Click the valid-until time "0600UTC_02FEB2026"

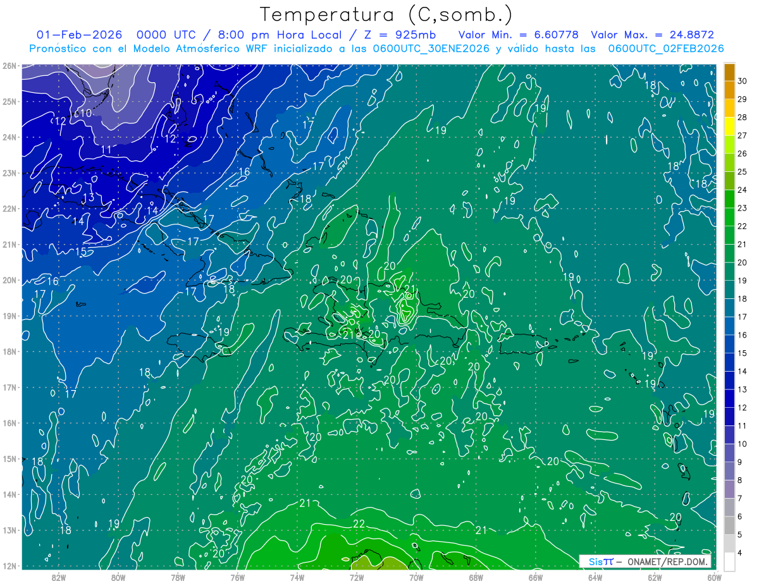666,48
